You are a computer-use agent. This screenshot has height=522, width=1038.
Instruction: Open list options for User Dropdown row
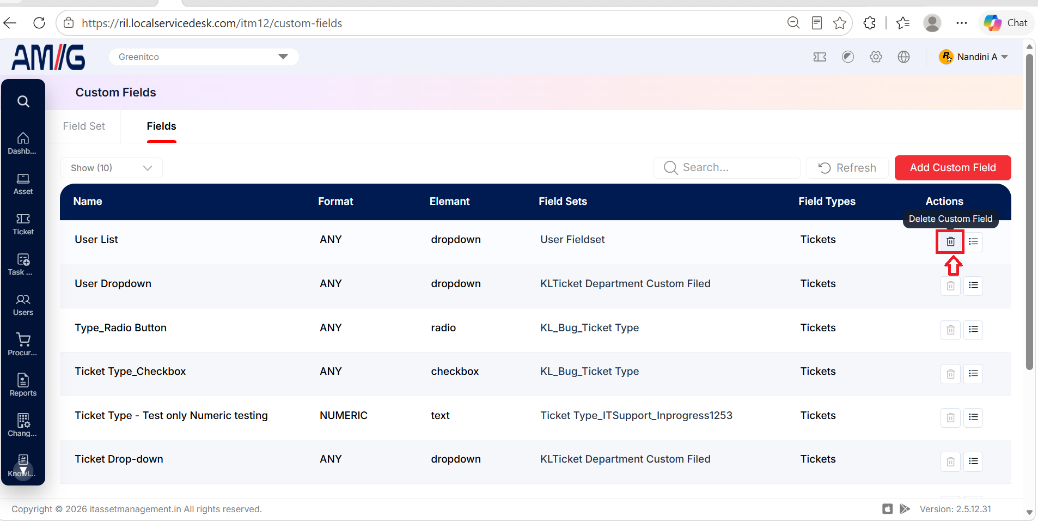pyautogui.click(x=973, y=286)
